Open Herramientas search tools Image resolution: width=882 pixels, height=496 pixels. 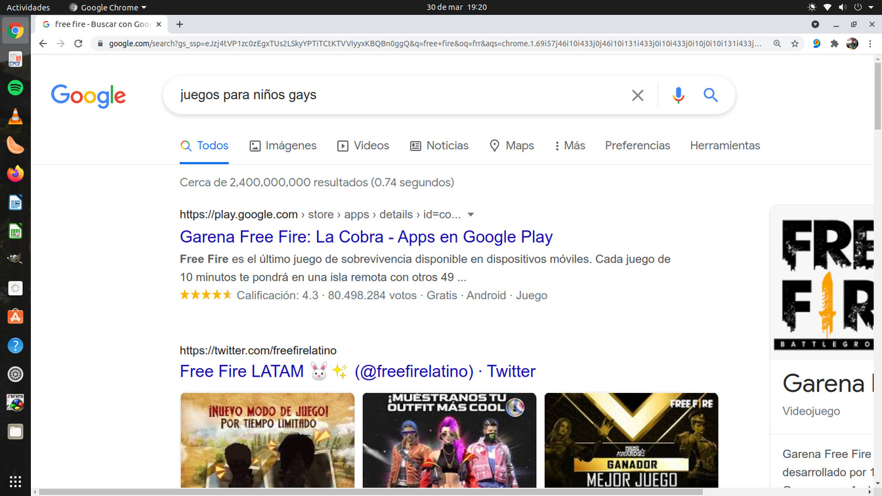pos(725,146)
